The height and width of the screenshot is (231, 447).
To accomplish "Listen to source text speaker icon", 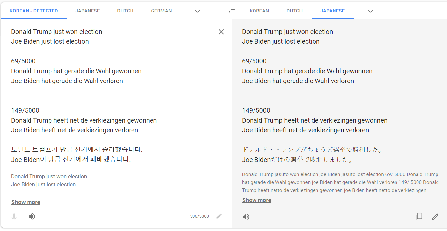I will tap(32, 217).
